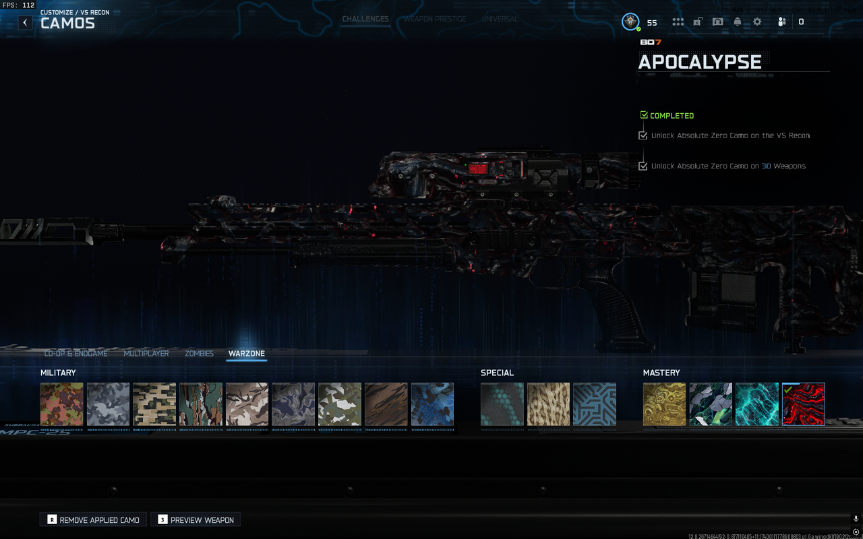Open the unlock tokens padlock icon
This screenshot has height=539, width=863.
pyautogui.click(x=698, y=22)
